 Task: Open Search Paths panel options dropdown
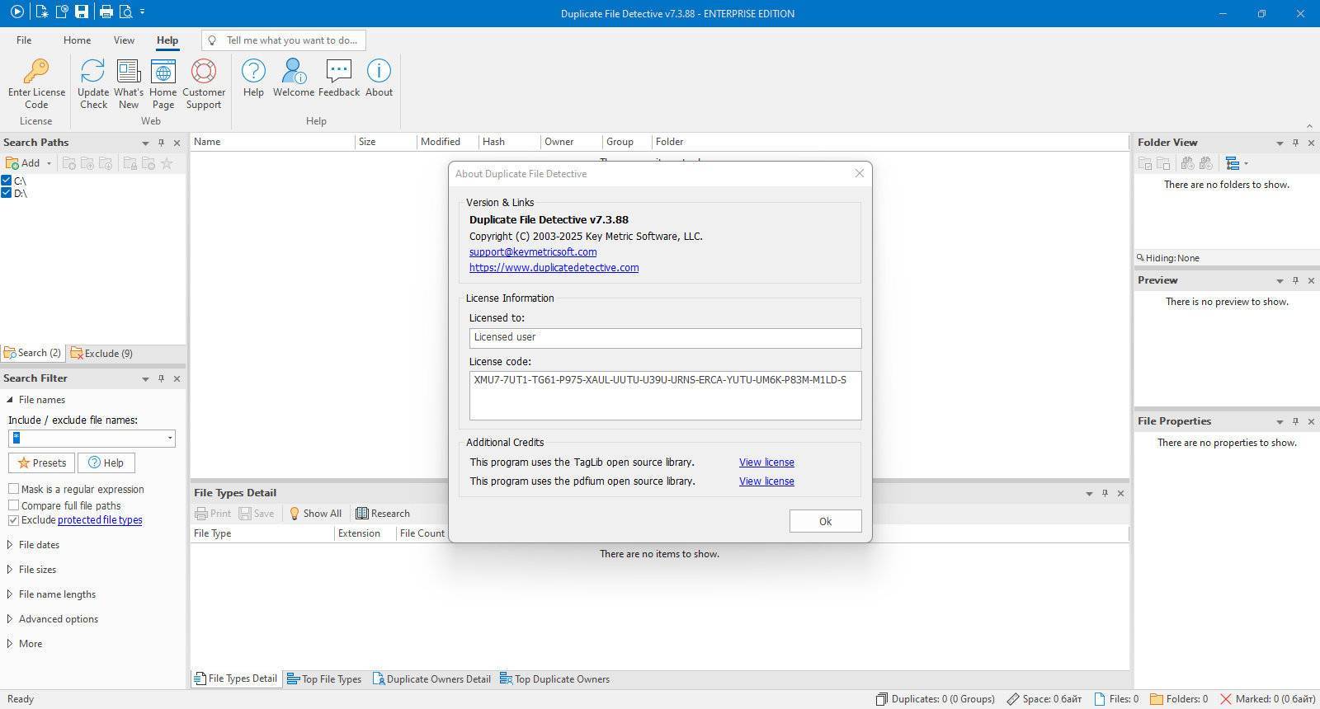point(145,143)
